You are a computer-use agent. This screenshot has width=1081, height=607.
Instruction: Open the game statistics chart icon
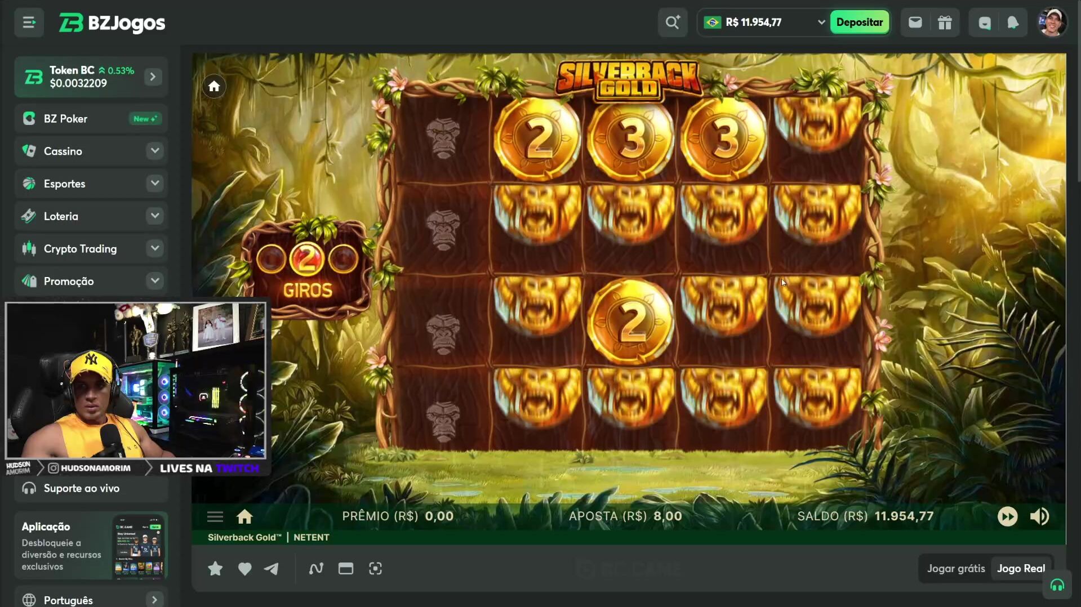point(316,569)
